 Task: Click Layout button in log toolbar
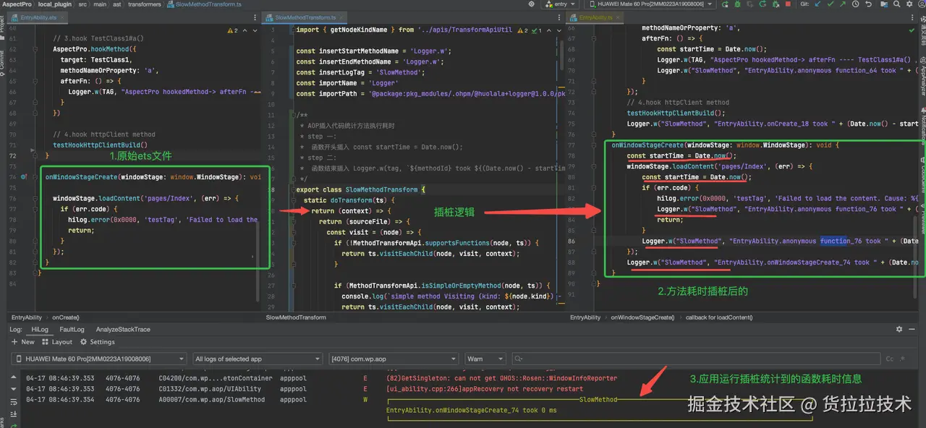tap(57, 342)
